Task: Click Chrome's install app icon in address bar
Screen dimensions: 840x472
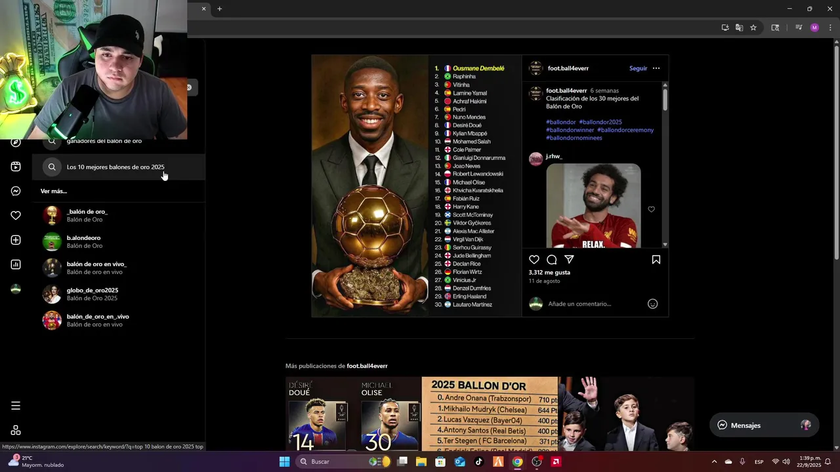Action: point(725,28)
